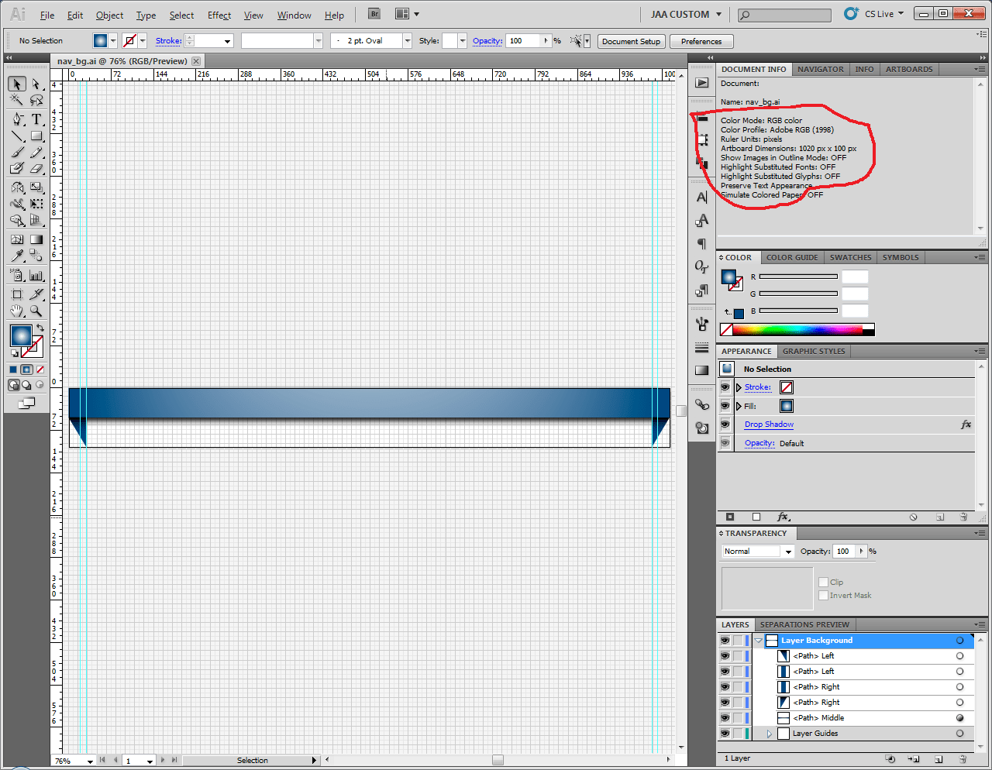Select the Symbol Sprayer tool
Viewport: 992px width, 770px height.
(x=17, y=275)
